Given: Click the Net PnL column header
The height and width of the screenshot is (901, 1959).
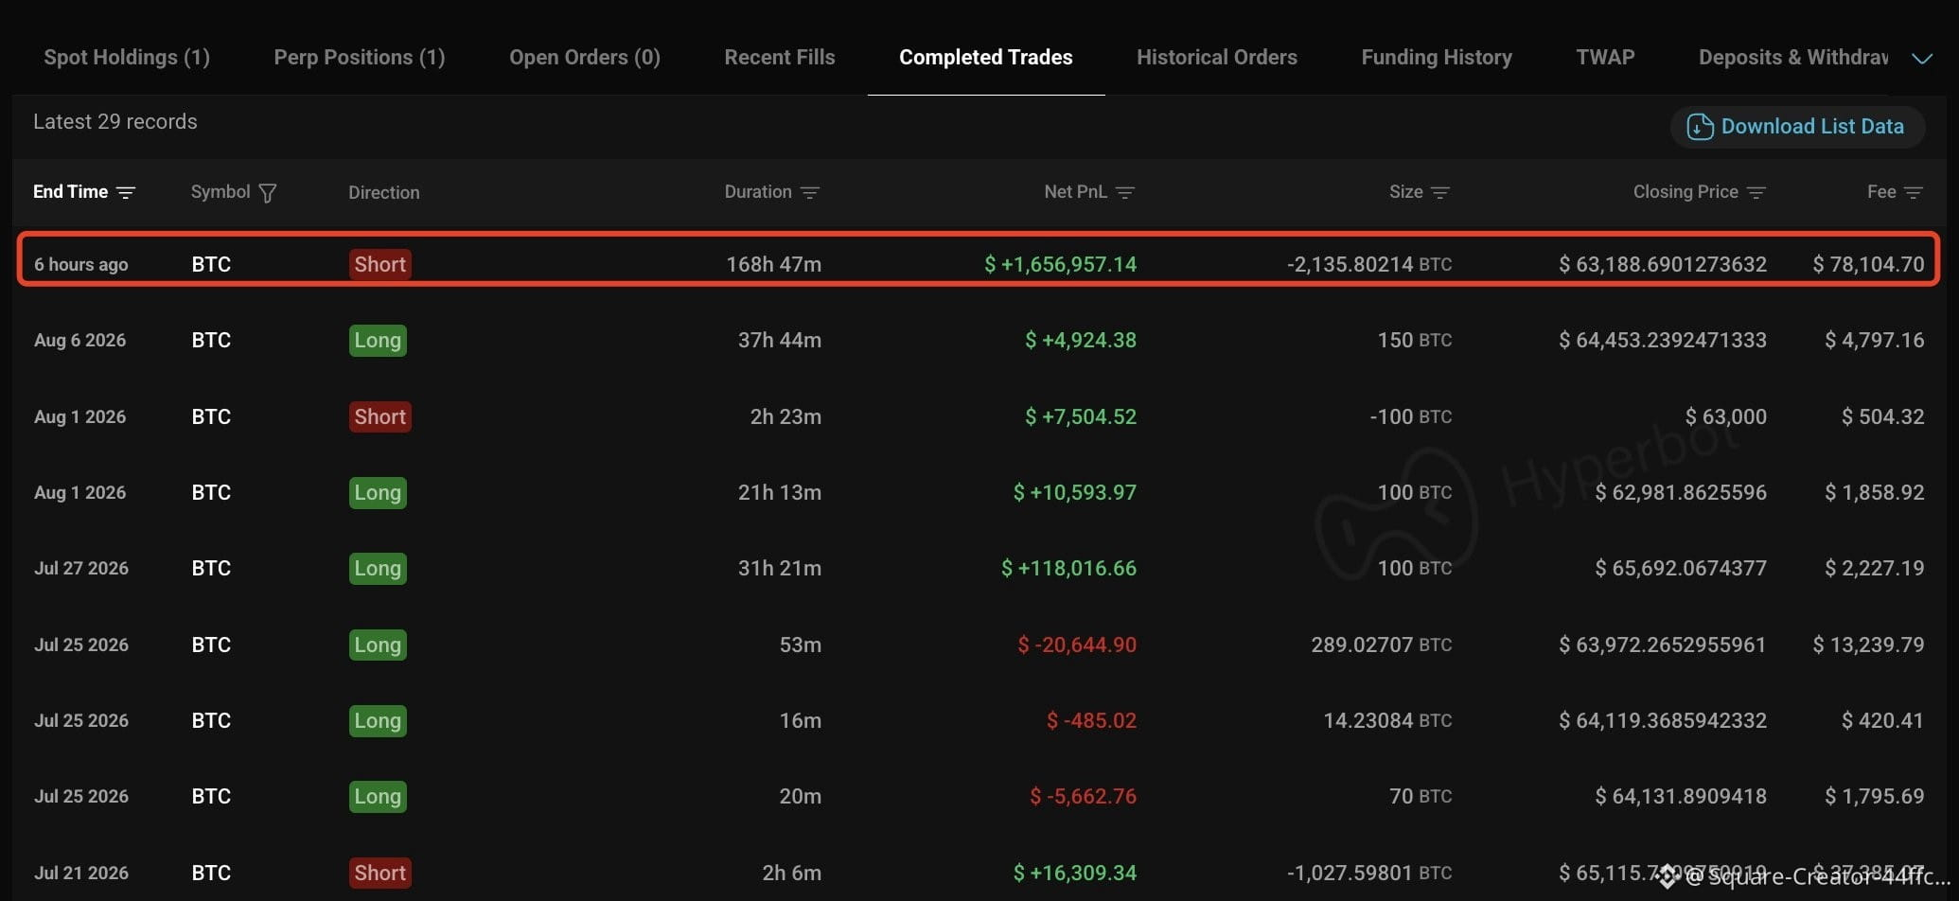Looking at the screenshot, I should tap(1075, 191).
